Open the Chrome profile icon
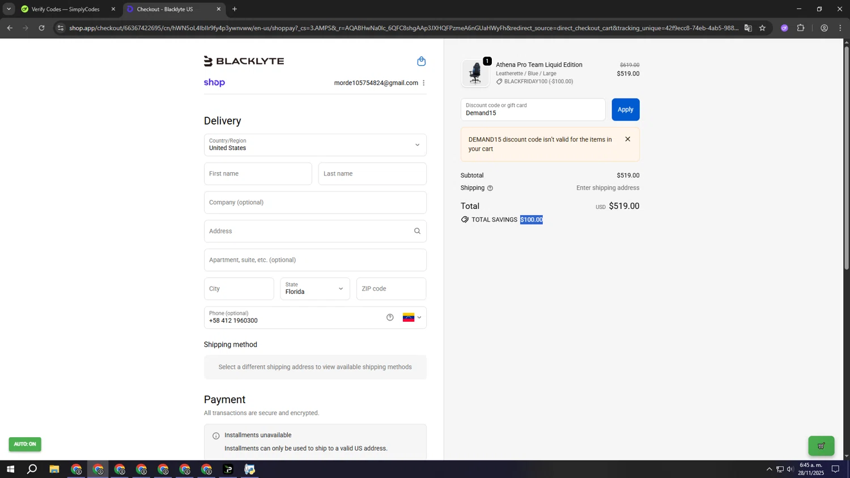Screen dimensions: 850x478 pos(824,28)
